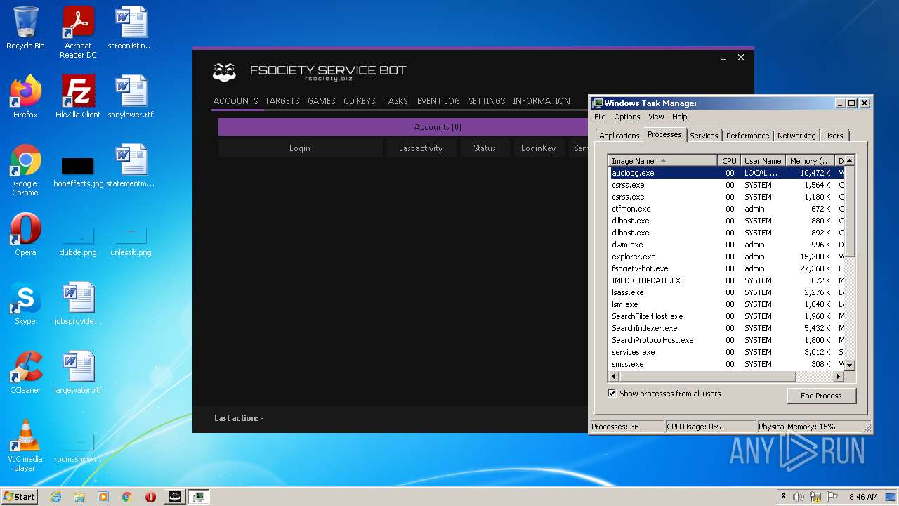Open Task Manager File menu

point(600,117)
